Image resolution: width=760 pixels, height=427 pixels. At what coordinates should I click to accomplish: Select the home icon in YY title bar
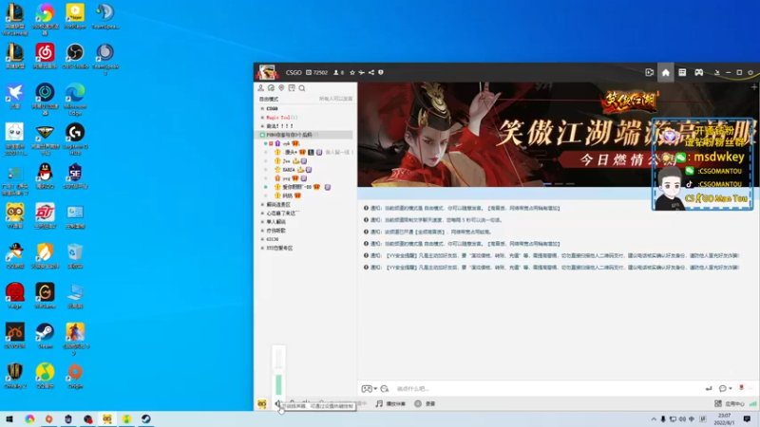point(666,73)
